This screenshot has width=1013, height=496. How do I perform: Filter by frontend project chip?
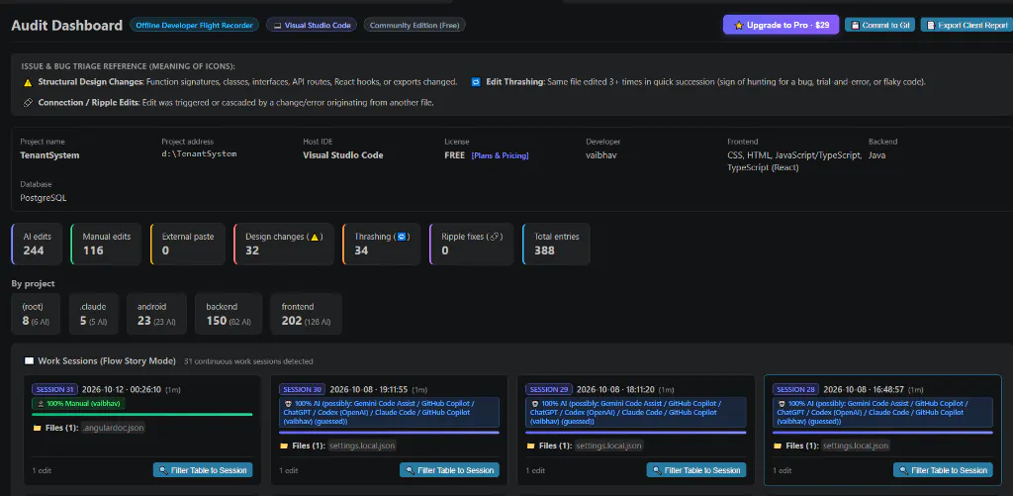[307, 314]
